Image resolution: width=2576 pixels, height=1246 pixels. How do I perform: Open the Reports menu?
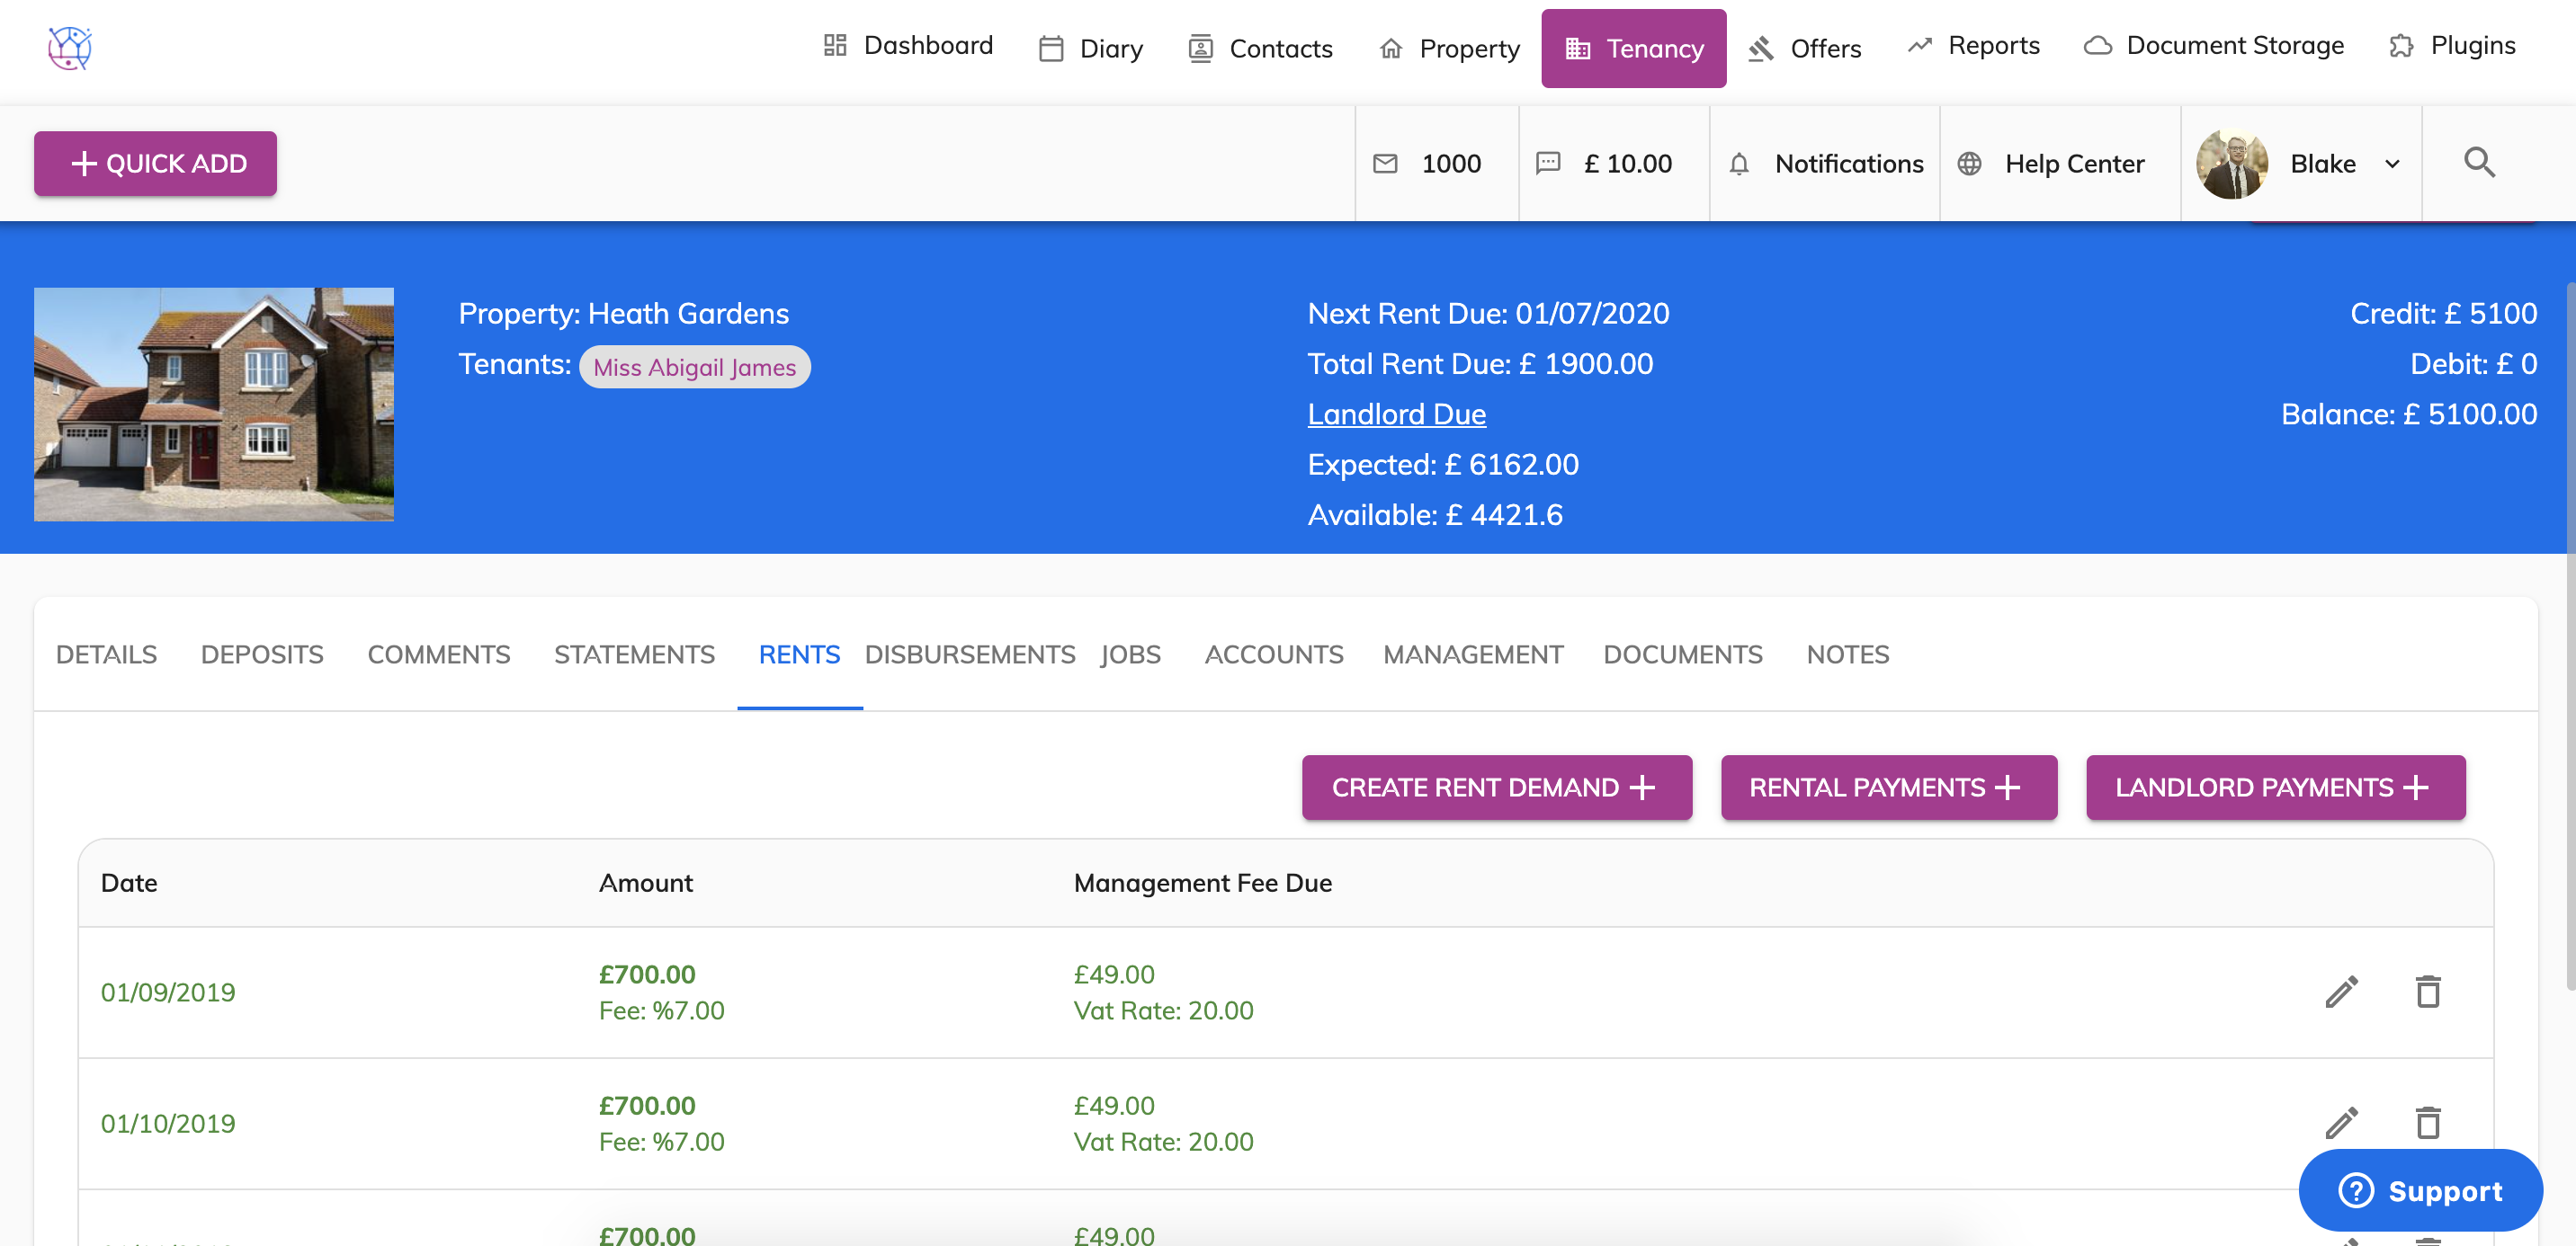[1973, 46]
